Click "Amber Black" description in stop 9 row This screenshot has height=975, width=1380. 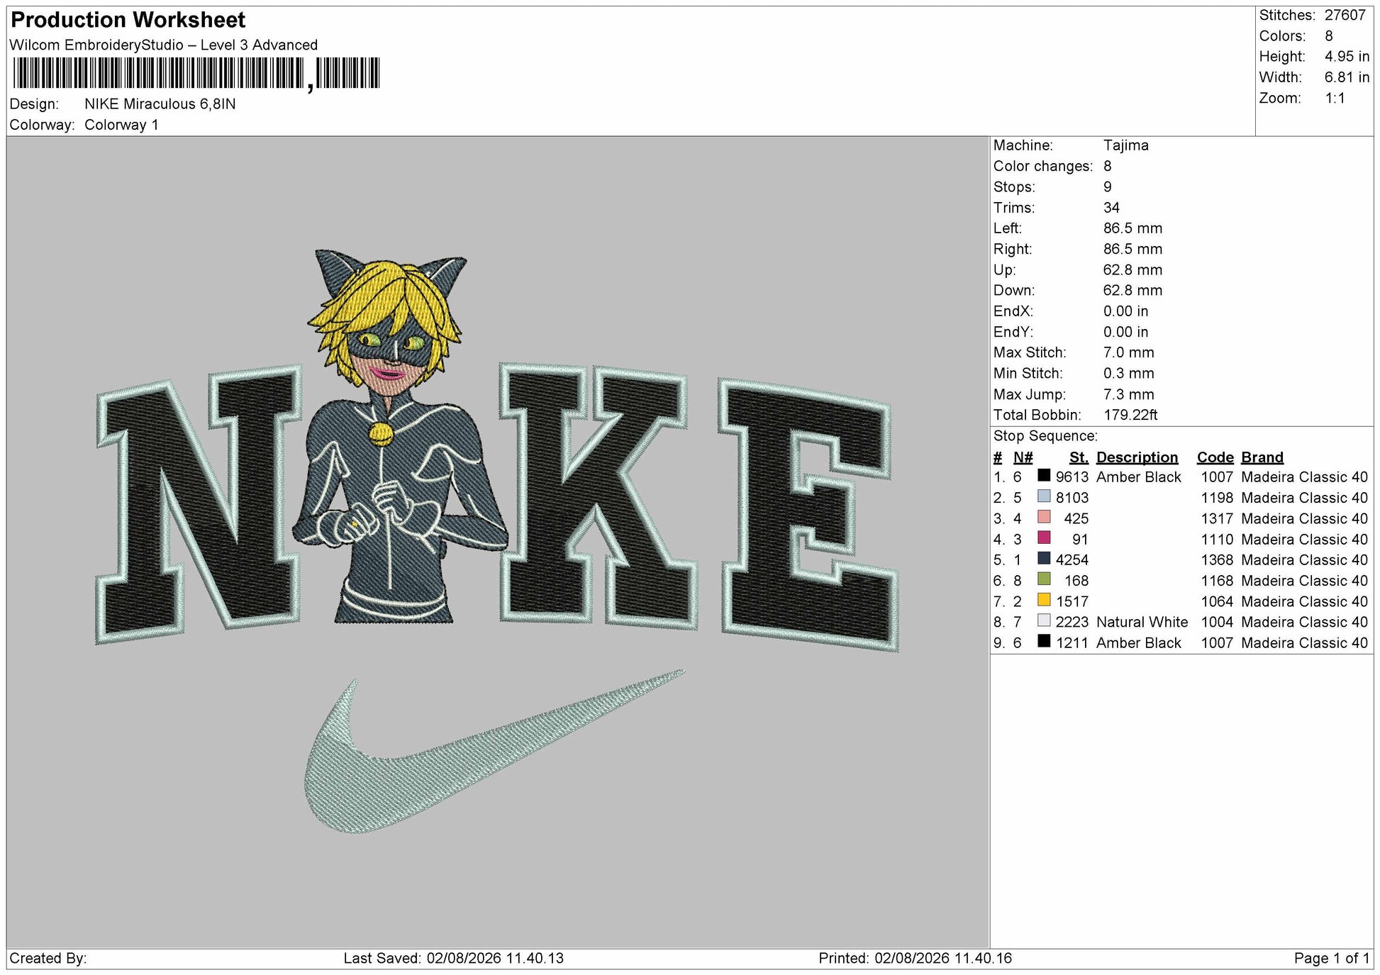pos(1138,643)
